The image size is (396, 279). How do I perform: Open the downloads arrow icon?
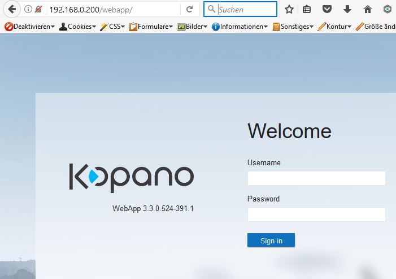pos(347,10)
